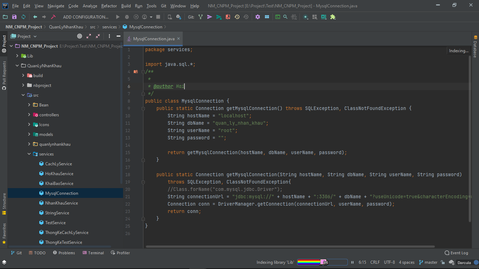Expand the Bean folder in the project tree

[x=29, y=105]
